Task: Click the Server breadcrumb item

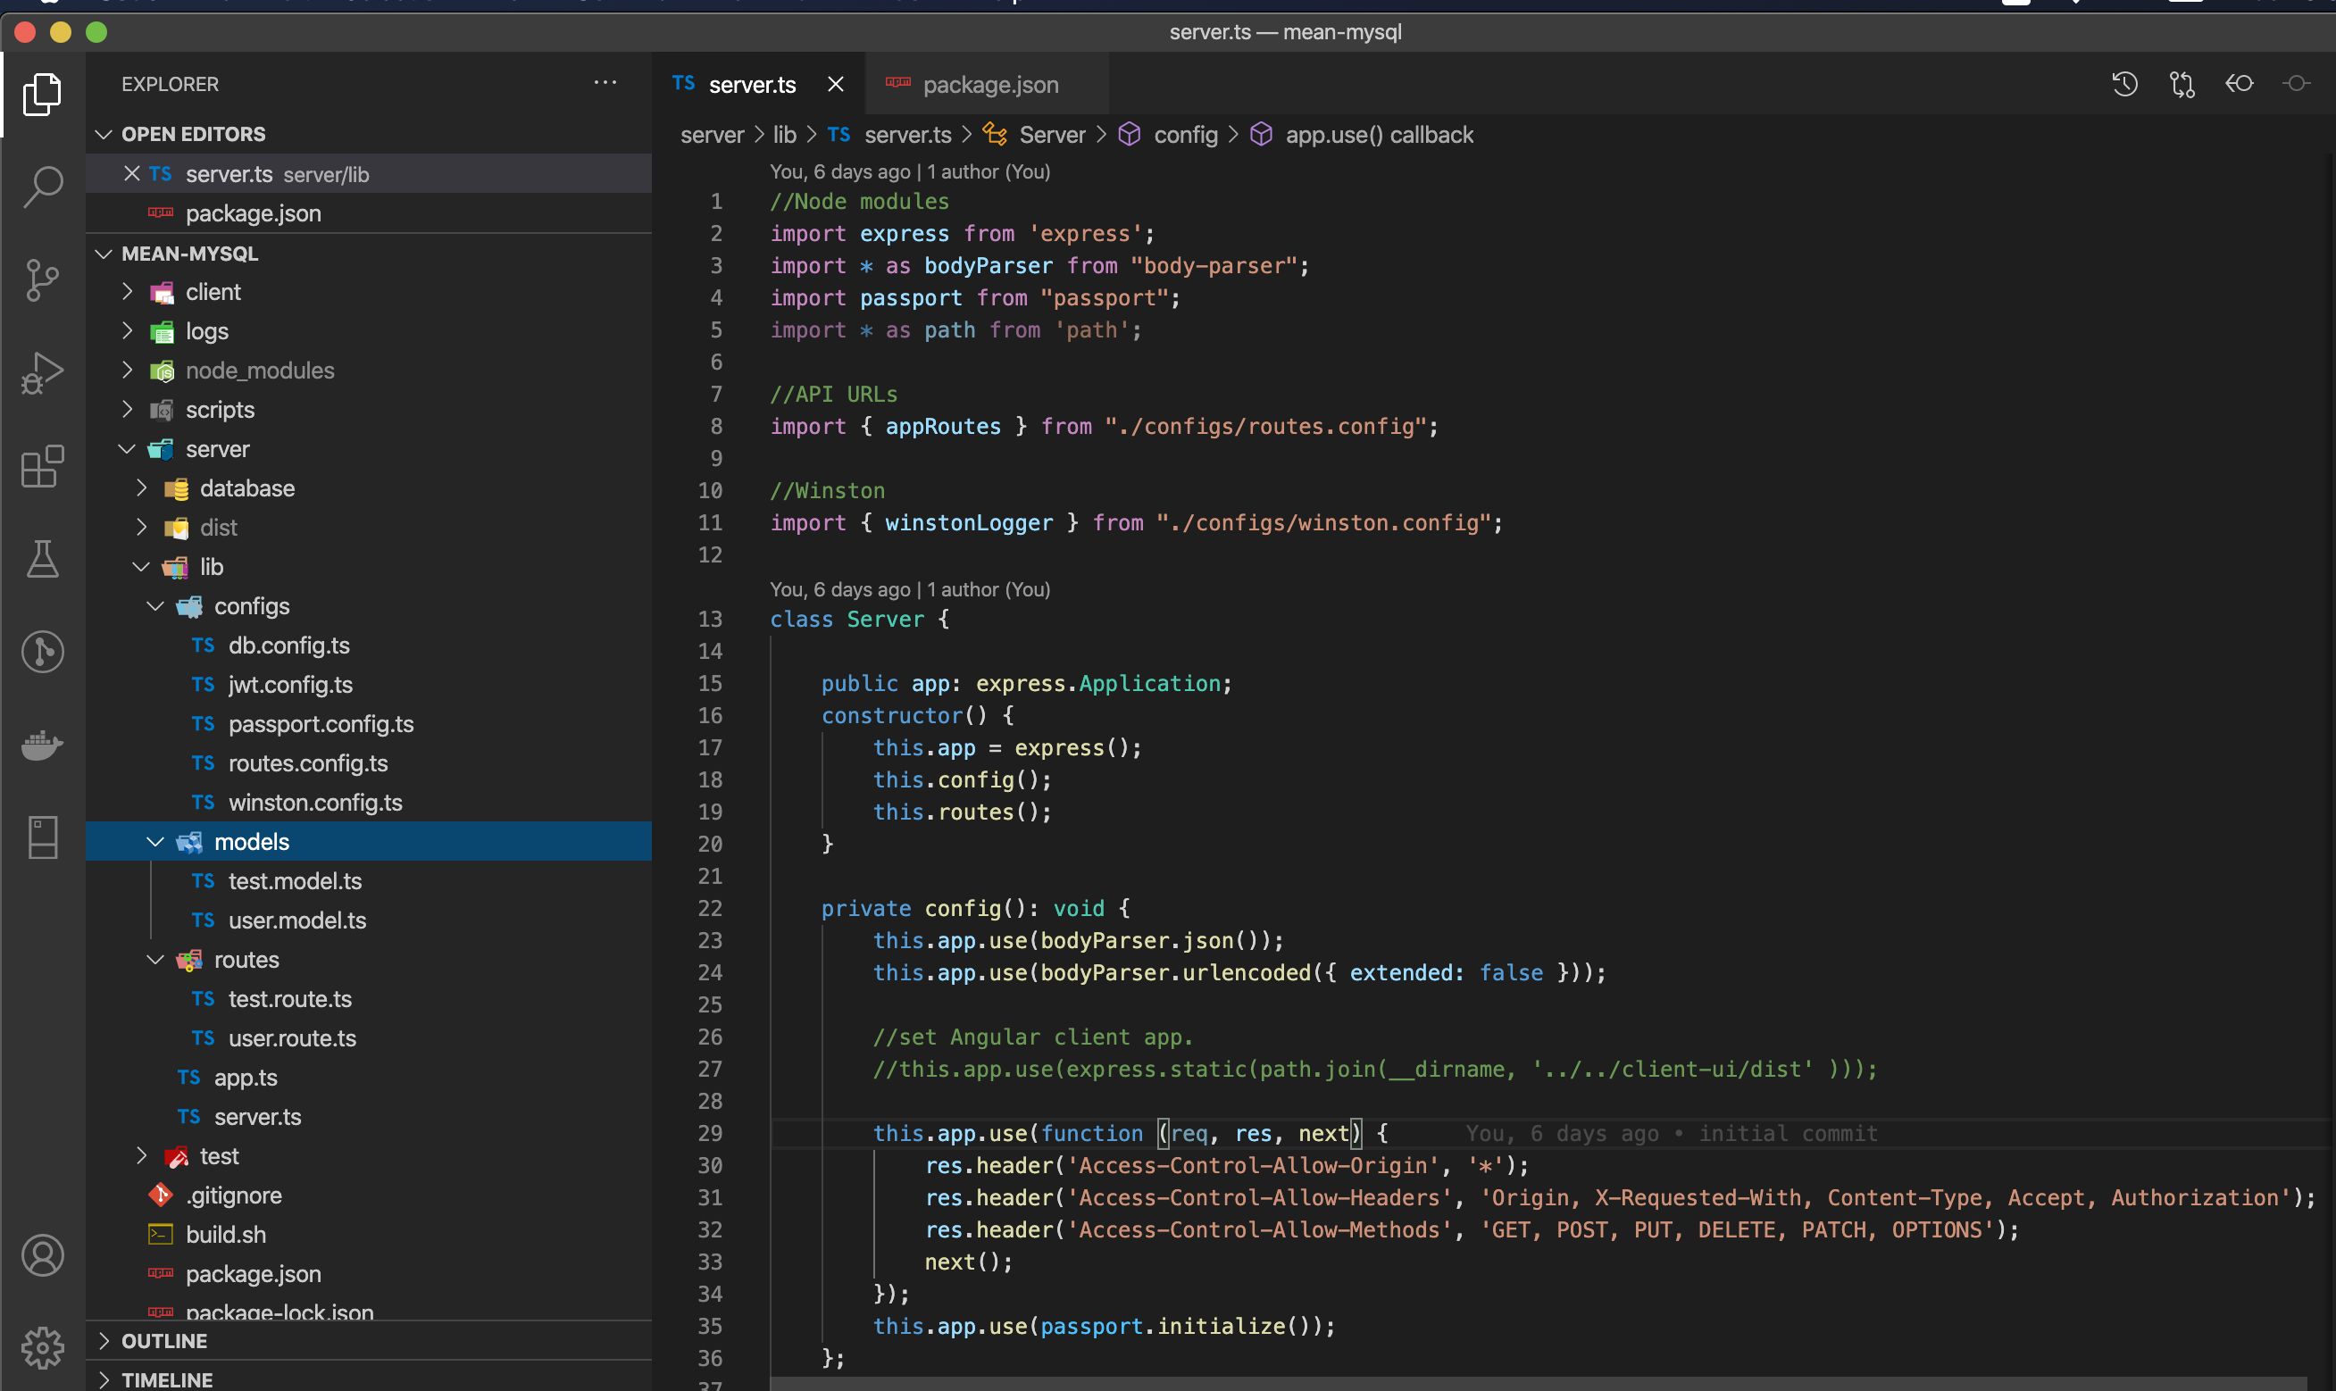Action: coord(1051,135)
